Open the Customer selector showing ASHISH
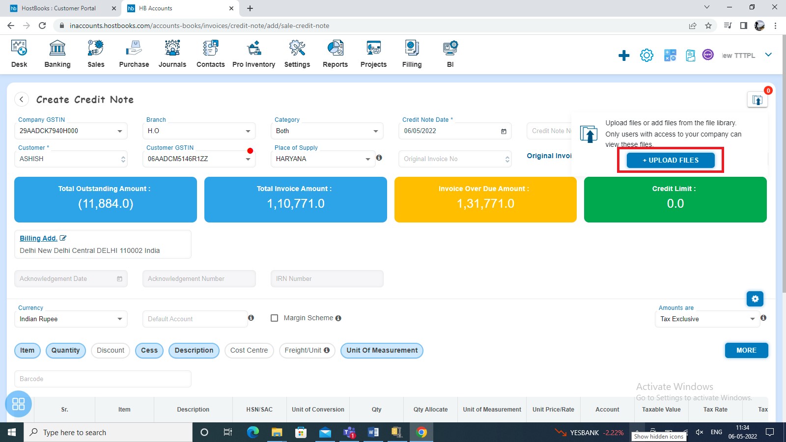The height and width of the screenshot is (442, 786). [x=71, y=159]
